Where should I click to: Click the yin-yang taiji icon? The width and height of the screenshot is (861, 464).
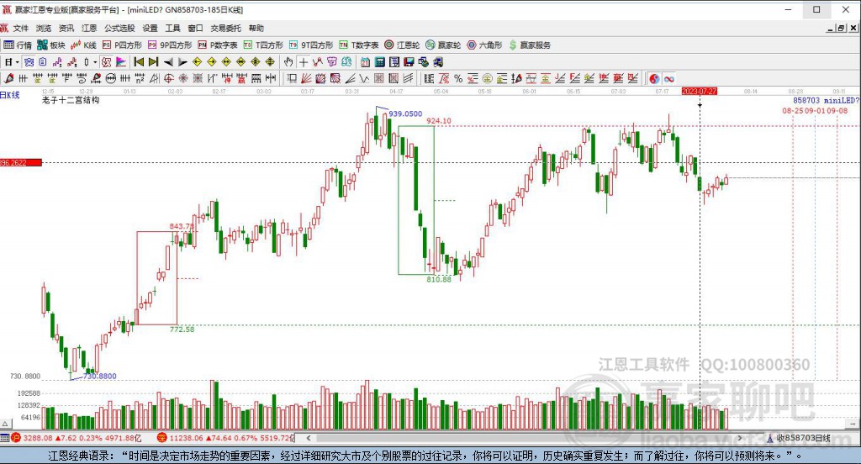click(x=654, y=78)
